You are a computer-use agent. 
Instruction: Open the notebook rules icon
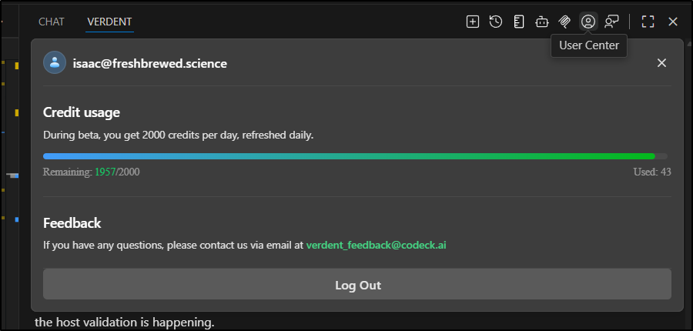[519, 22]
